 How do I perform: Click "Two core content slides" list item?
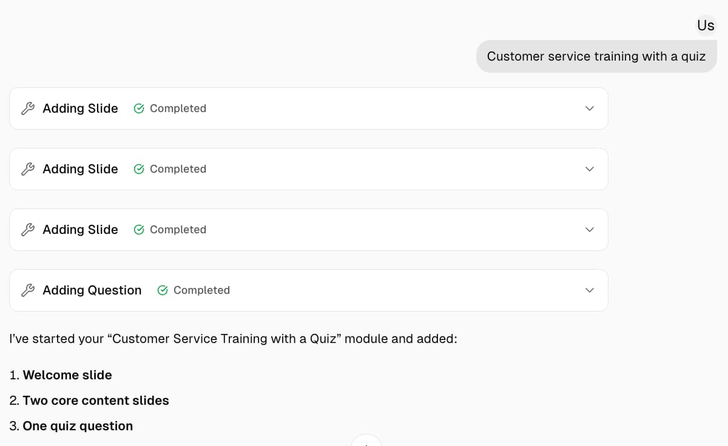(x=95, y=401)
